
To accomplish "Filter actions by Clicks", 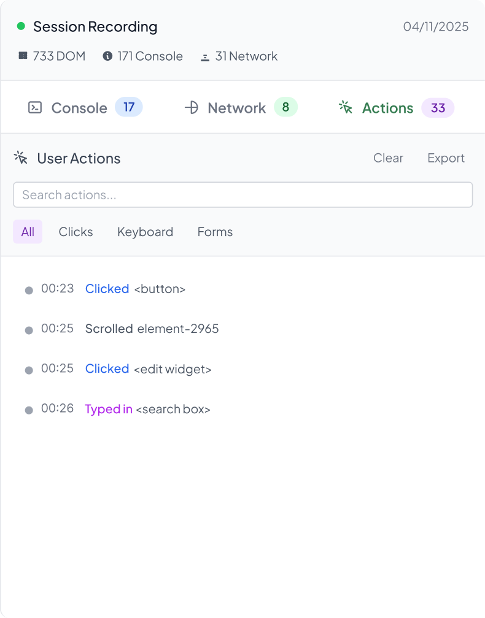I will pyautogui.click(x=76, y=232).
